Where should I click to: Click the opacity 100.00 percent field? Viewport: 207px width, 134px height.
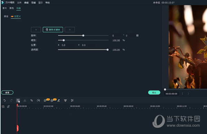coord(116,50)
